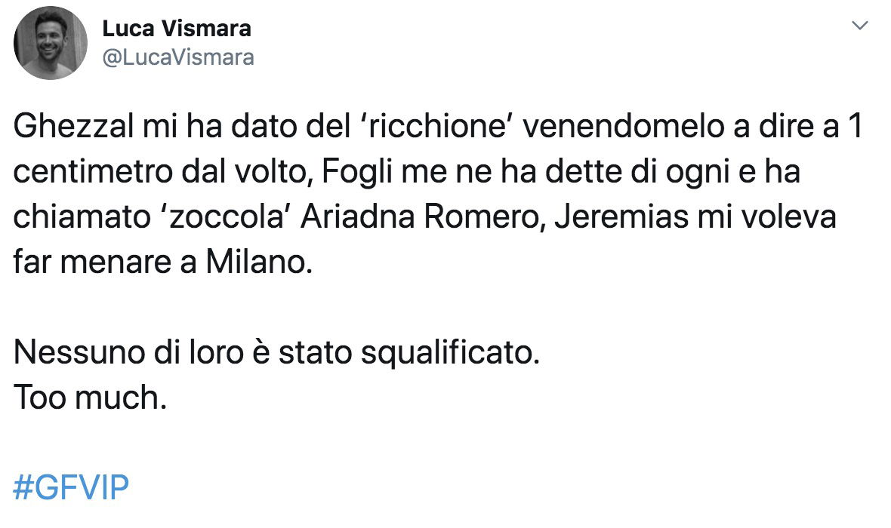Open the @LucaVismara handle link
Image resolution: width=891 pixels, height=528 pixels.
coord(178,58)
